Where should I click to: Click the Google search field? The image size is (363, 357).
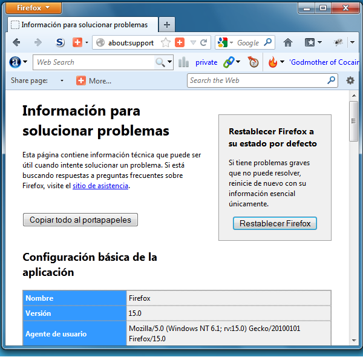coord(248,42)
